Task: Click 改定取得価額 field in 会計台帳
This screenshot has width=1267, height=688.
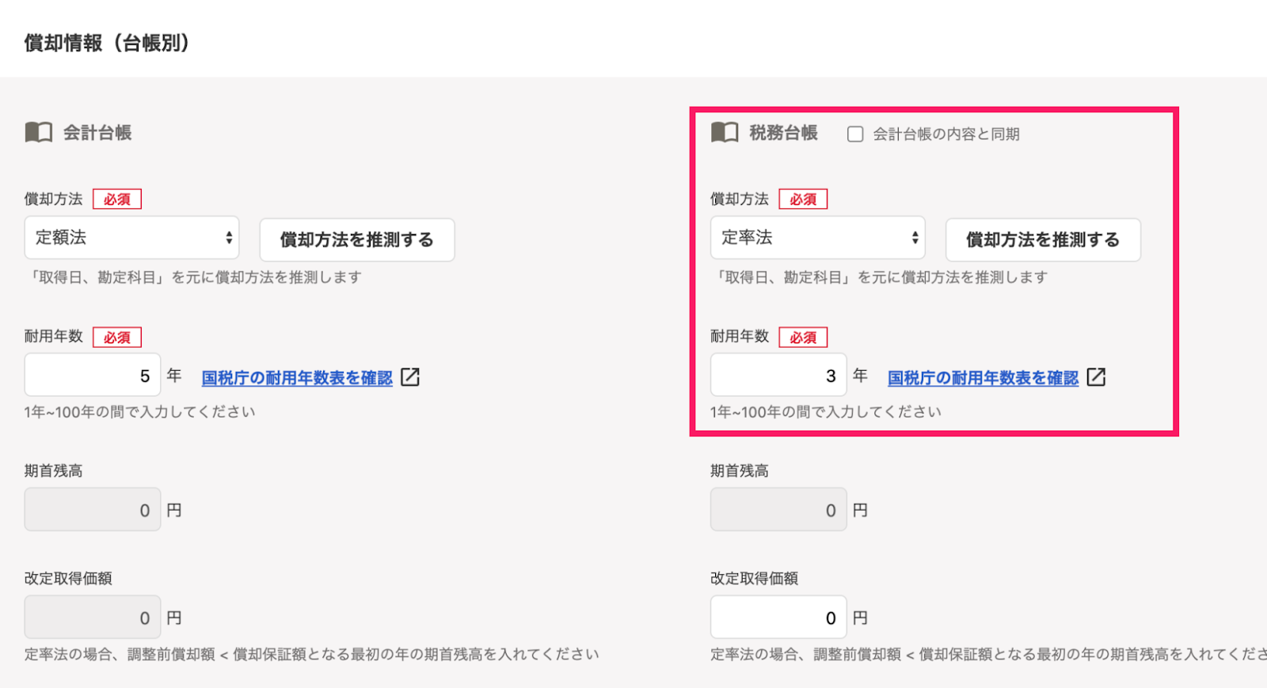Action: coord(93,617)
